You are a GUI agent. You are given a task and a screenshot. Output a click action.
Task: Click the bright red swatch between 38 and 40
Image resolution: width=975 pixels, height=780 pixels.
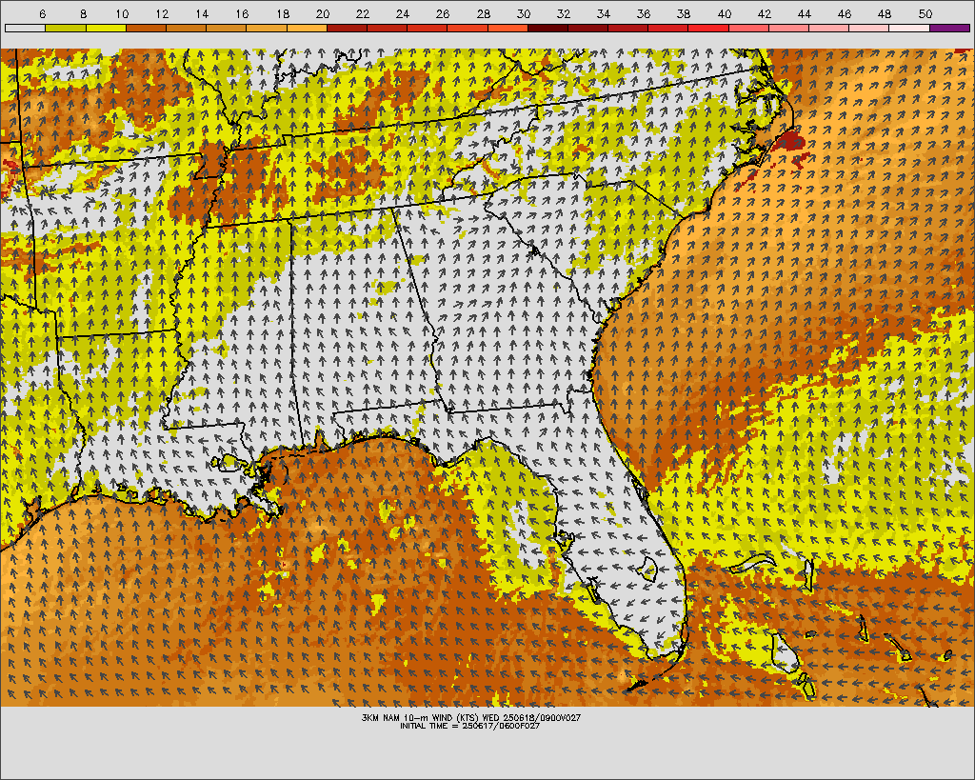[x=708, y=28]
